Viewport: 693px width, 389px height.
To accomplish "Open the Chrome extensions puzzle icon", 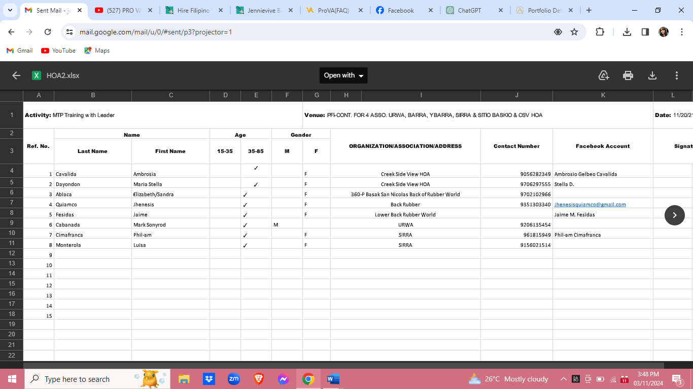I will pos(600,32).
